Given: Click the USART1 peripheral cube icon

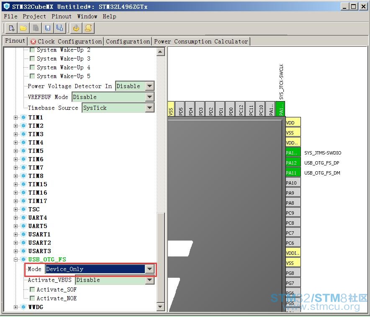Looking at the screenshot, I should [x=23, y=234].
